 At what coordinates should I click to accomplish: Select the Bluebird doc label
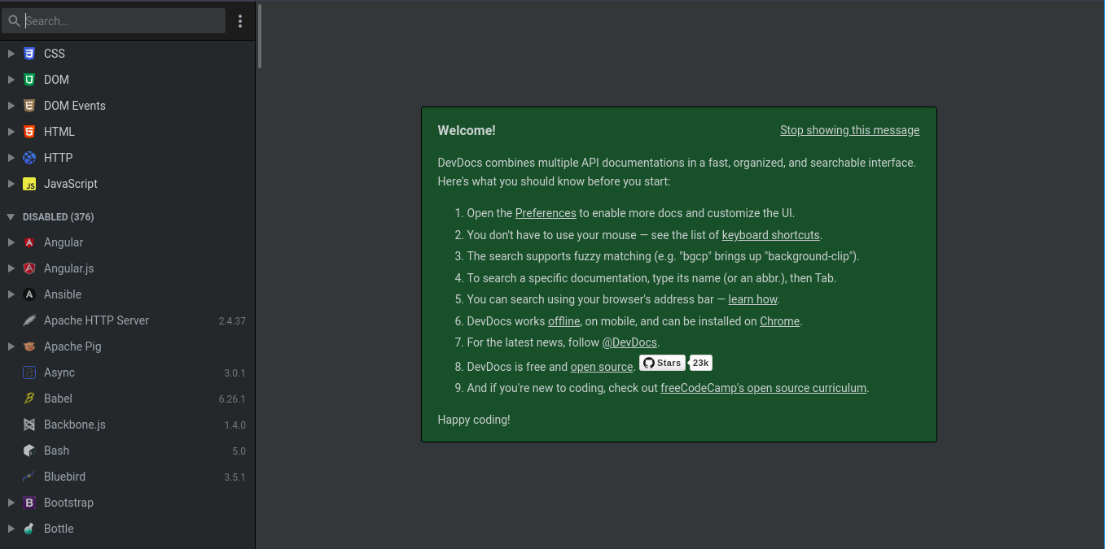64,477
